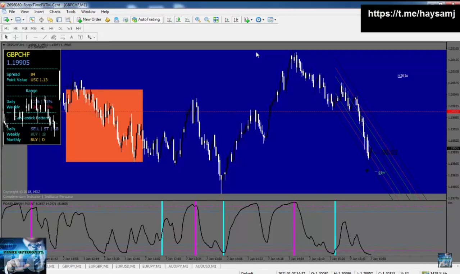This screenshot has width=460, height=274.
Task: Zoom out of the chart
Action: 207,20
